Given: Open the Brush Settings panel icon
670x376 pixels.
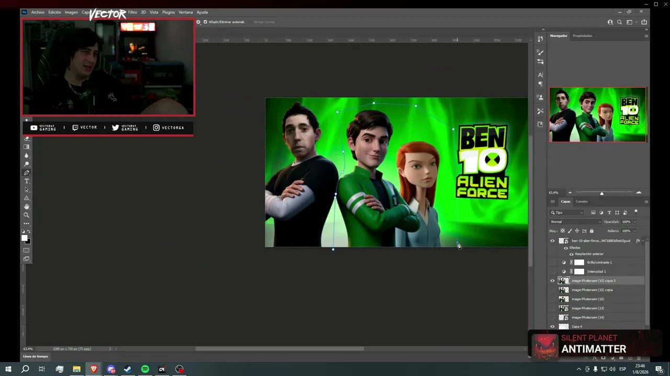Looking at the screenshot, I should coord(540,62).
